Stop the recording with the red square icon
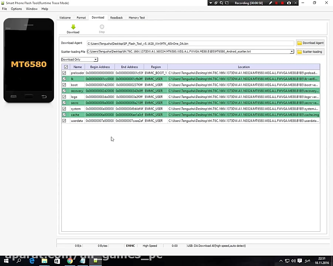 [282, 3]
